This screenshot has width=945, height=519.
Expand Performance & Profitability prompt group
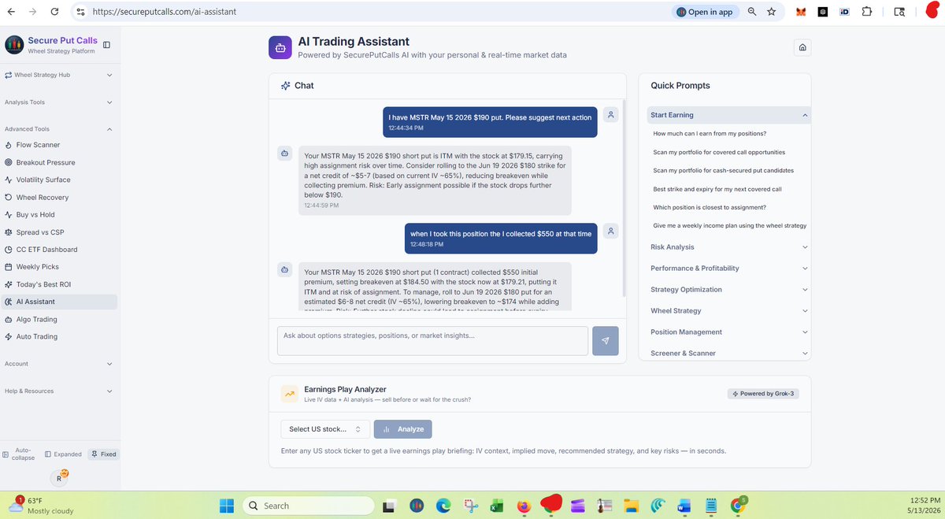[x=728, y=269]
